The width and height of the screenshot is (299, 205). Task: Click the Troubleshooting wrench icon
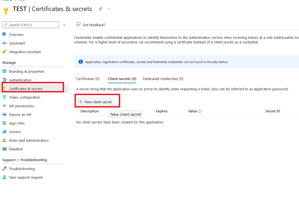4,169
